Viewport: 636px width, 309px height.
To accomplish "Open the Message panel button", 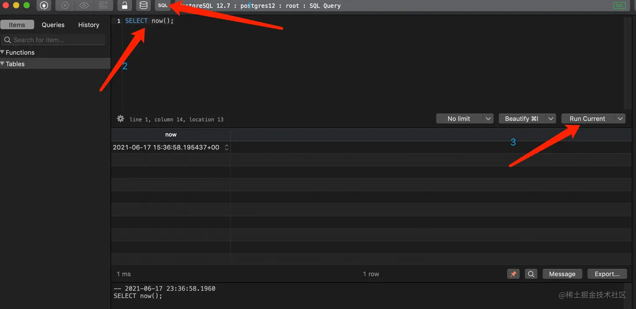I will pos(562,274).
